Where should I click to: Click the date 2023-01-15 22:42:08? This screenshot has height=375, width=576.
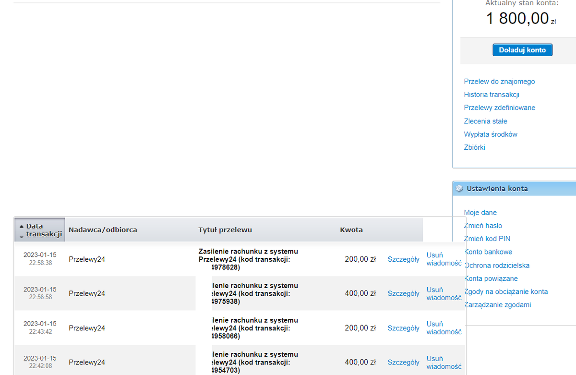pyautogui.click(x=40, y=362)
